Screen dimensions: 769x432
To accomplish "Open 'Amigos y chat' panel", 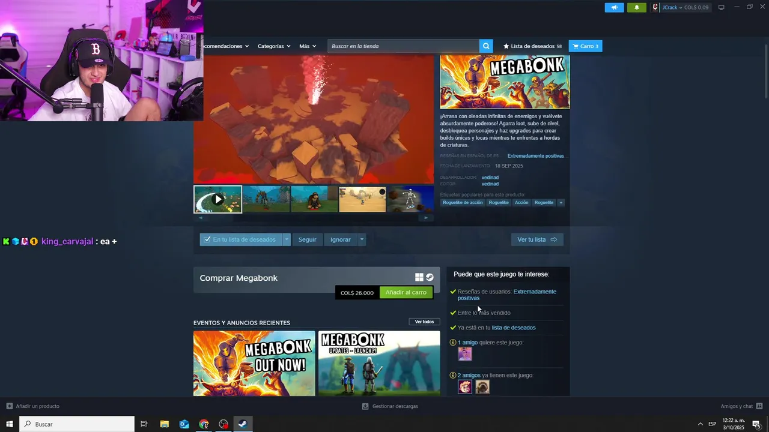I will coord(741,406).
